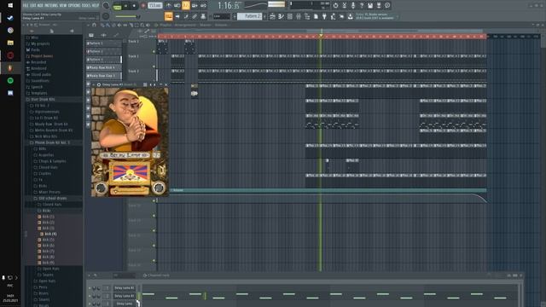This screenshot has width=546, height=307.
Task: Click the gear icon in Delay Lama title bar
Action: pyautogui.click(x=99, y=84)
